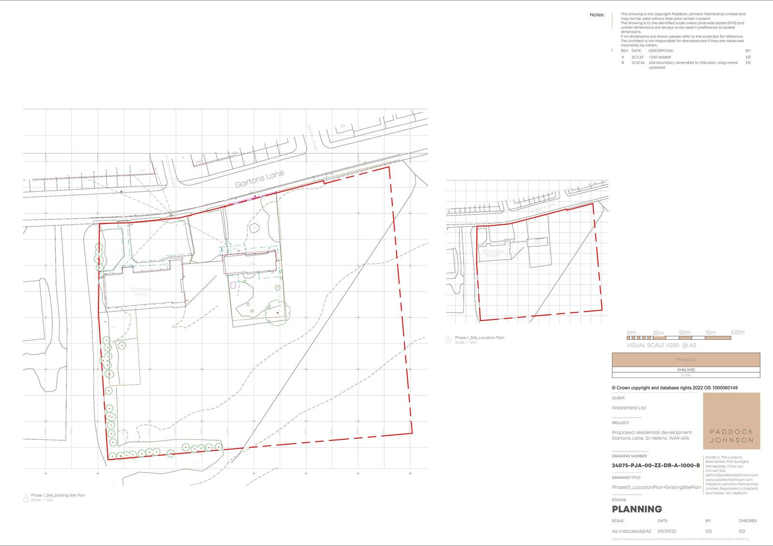Click the PLANNING status text
The image size is (773, 546).
(637, 509)
